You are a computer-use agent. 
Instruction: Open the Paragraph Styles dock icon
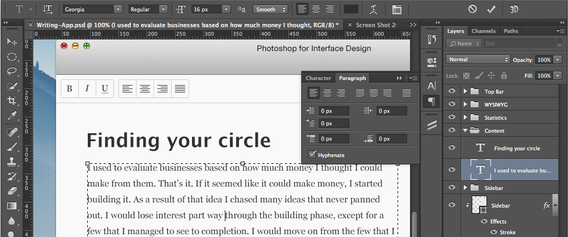(432, 125)
